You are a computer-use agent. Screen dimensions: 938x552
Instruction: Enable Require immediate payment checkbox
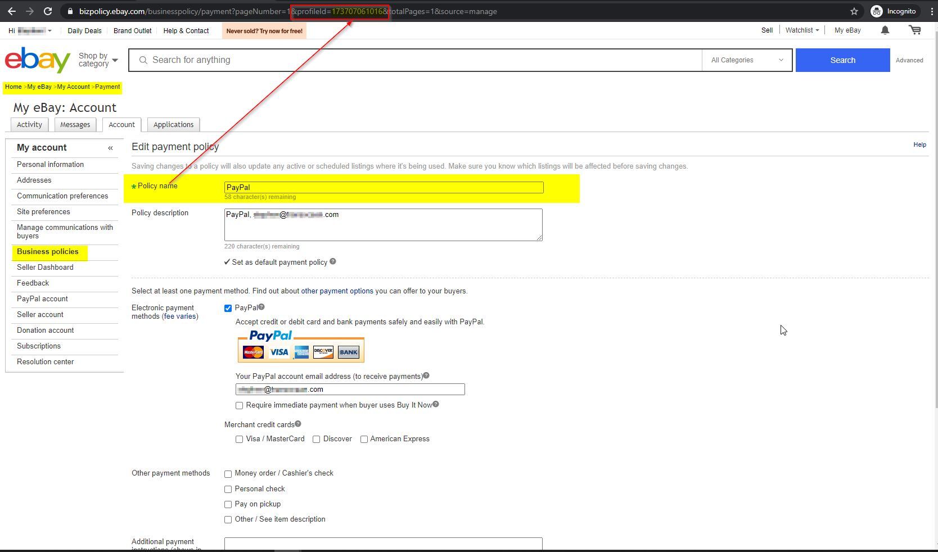tap(239, 405)
